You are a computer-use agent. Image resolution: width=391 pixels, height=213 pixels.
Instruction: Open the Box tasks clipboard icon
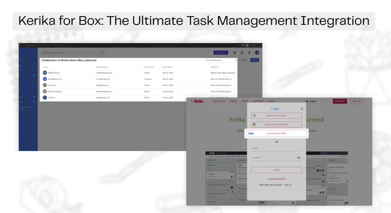pyautogui.click(x=242, y=53)
